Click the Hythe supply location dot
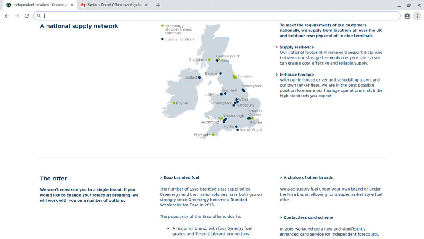The height and width of the screenshot is (239, 424). click(x=236, y=127)
